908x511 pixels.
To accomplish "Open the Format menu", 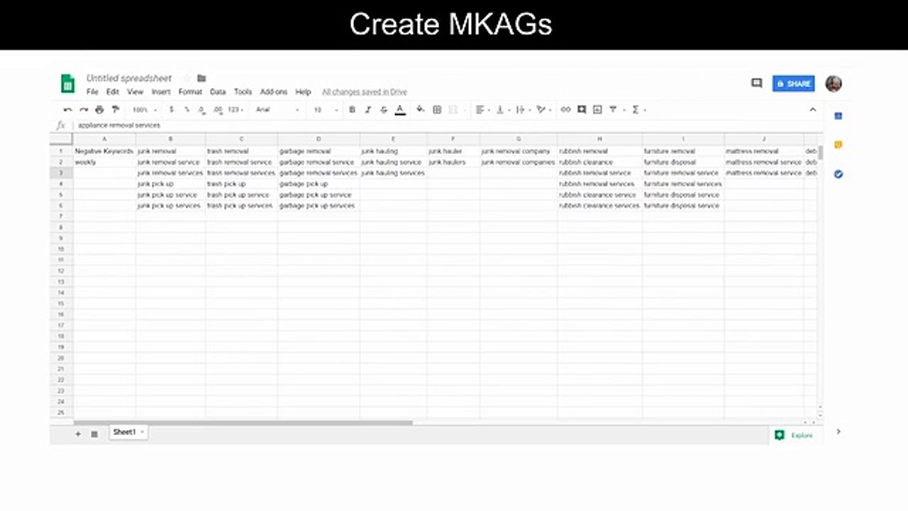I will 190,92.
